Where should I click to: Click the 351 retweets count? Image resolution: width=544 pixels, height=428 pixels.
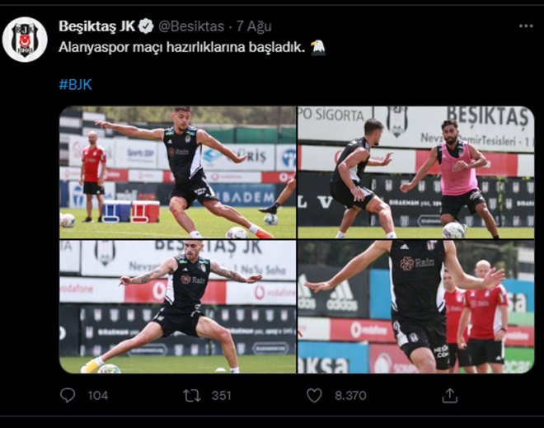(222, 396)
